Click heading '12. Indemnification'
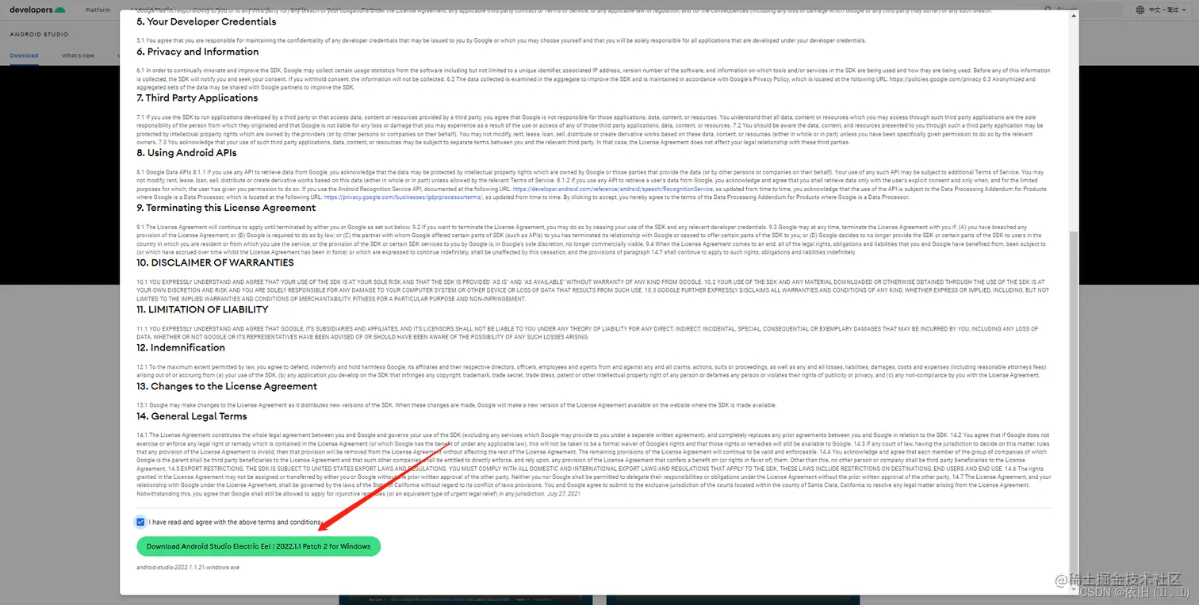The height and width of the screenshot is (605, 1199). pyautogui.click(x=181, y=347)
